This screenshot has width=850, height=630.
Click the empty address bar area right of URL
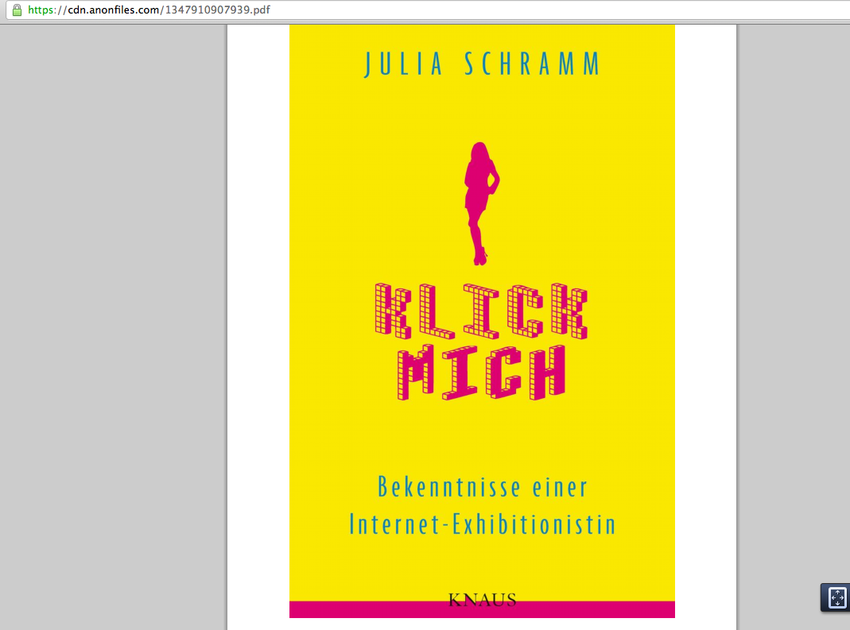click(557, 10)
